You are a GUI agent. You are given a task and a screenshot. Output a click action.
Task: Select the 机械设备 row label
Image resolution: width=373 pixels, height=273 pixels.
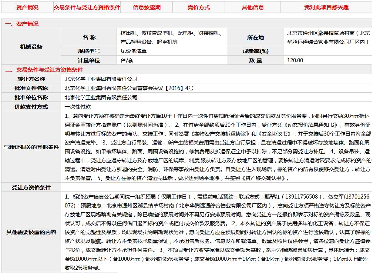click(x=31, y=47)
